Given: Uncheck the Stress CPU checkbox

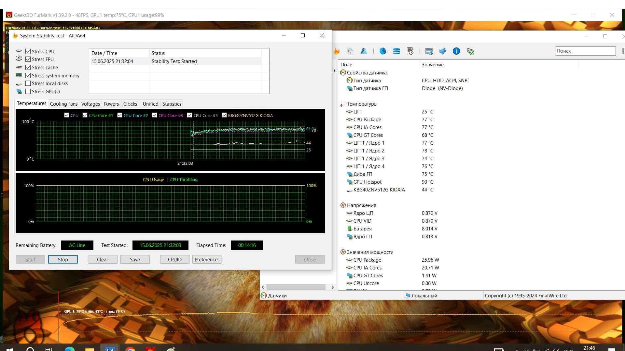Looking at the screenshot, I should (28, 51).
